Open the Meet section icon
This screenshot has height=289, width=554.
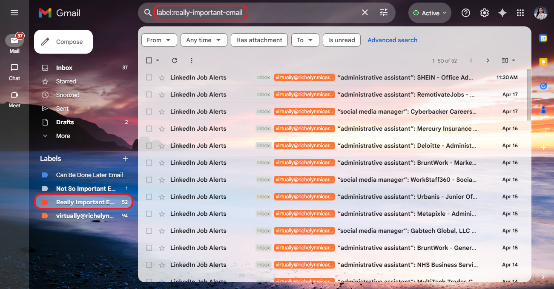(14, 95)
